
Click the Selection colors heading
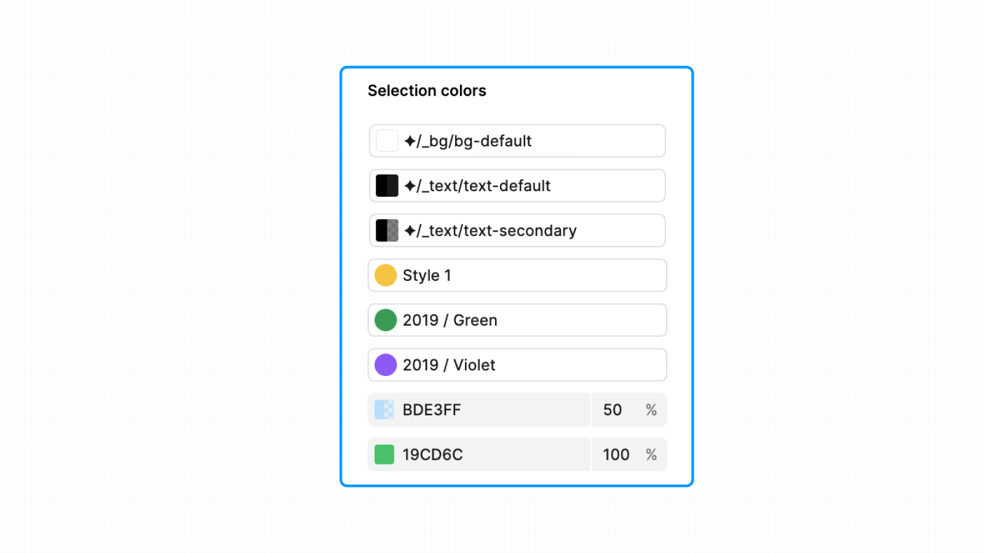click(427, 91)
